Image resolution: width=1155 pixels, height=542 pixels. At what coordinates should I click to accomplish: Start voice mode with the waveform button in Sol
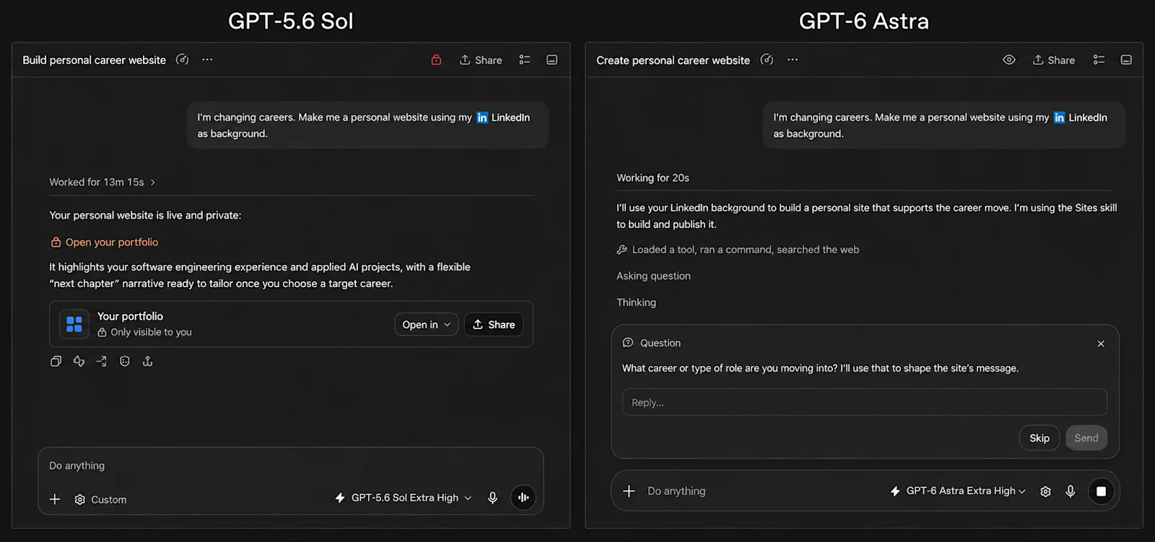point(523,497)
